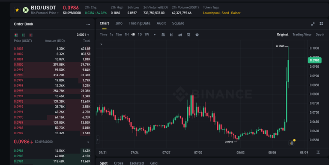329x165 pixels.
Task: Open the 0.0001 price precision dropdown
Action: [83, 35]
